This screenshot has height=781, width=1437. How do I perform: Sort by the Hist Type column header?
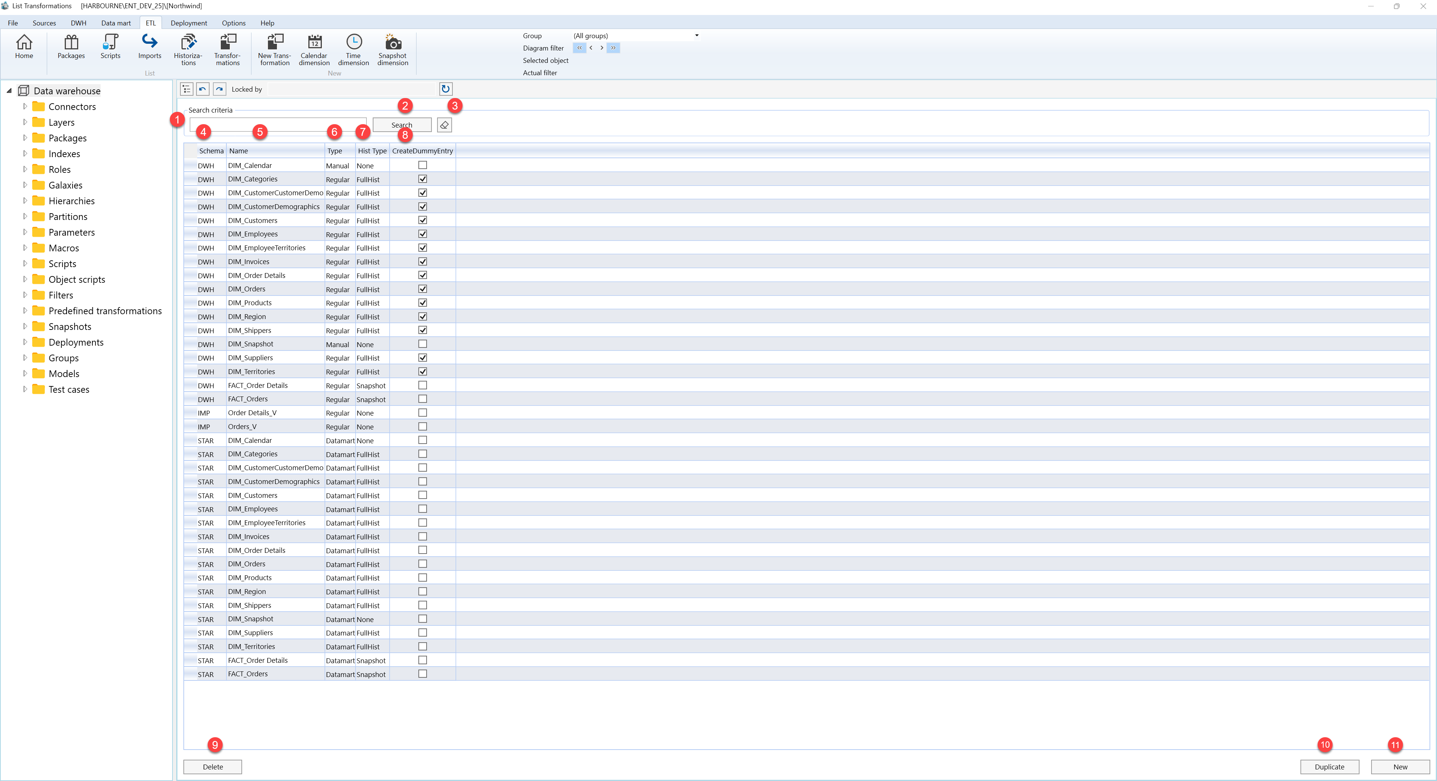(x=372, y=150)
